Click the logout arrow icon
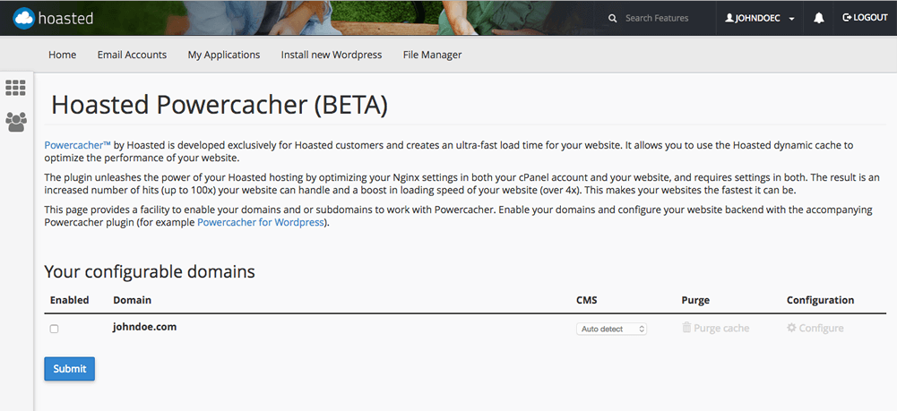This screenshot has width=897, height=411. (x=847, y=18)
